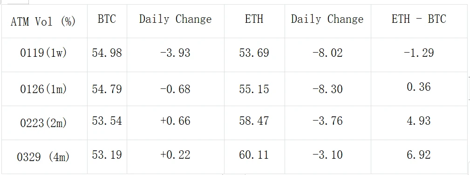Select the first Daily Change header
The height and width of the screenshot is (175, 470).
pos(175,21)
